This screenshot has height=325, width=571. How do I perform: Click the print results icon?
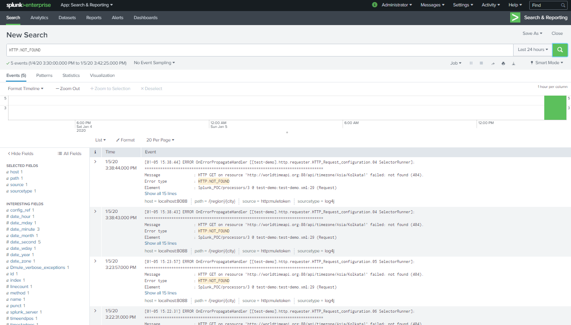(503, 63)
